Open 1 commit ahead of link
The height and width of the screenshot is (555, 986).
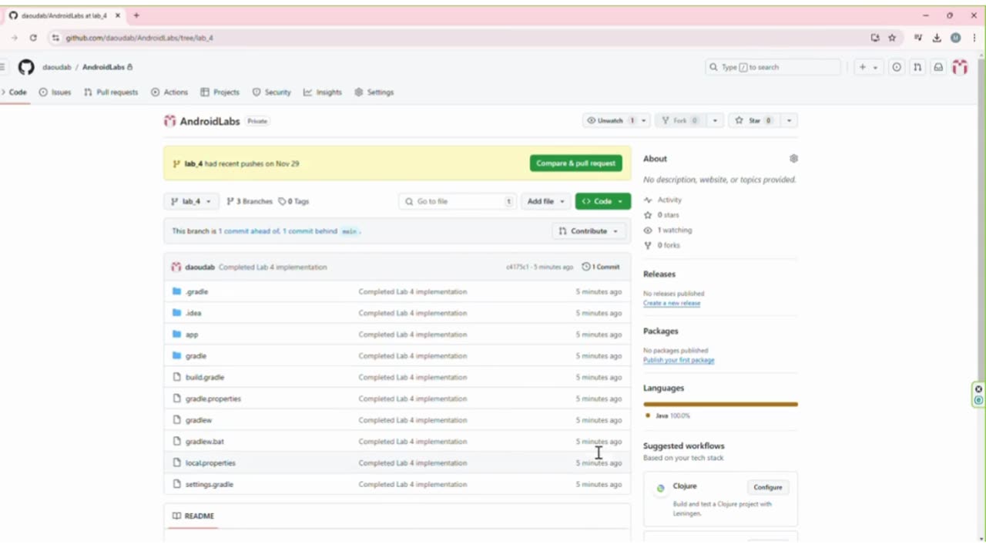[249, 231]
